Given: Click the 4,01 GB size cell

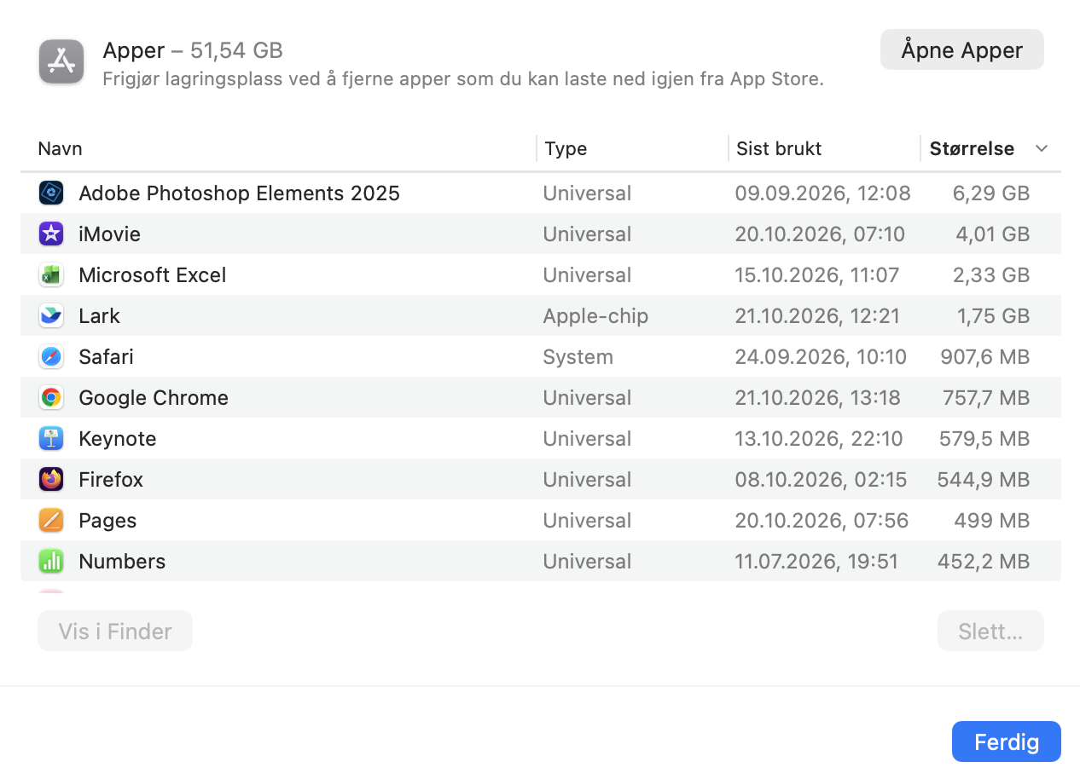Looking at the screenshot, I should point(993,234).
